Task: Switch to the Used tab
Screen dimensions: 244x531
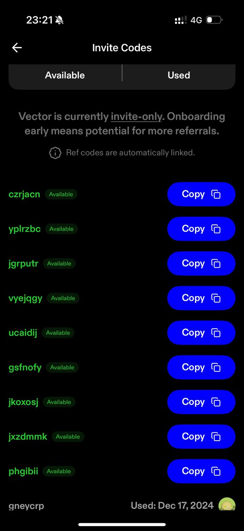Action: click(179, 75)
